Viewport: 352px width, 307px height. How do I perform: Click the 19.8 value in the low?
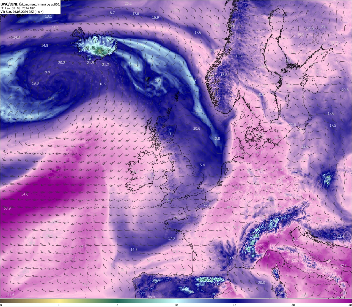point(35,83)
